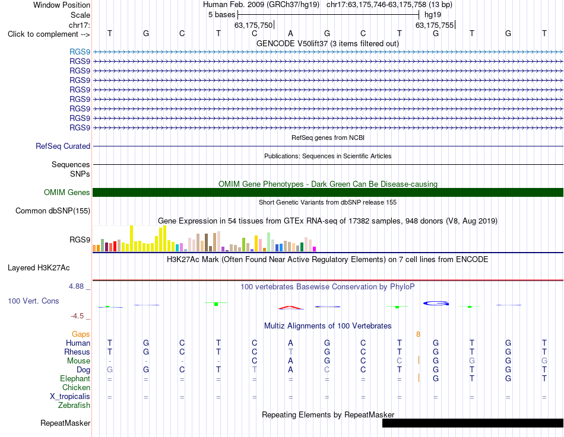The height and width of the screenshot is (437, 564).
Task: Click Publications: Sequences in Scientific Articles title
Action: (328, 156)
